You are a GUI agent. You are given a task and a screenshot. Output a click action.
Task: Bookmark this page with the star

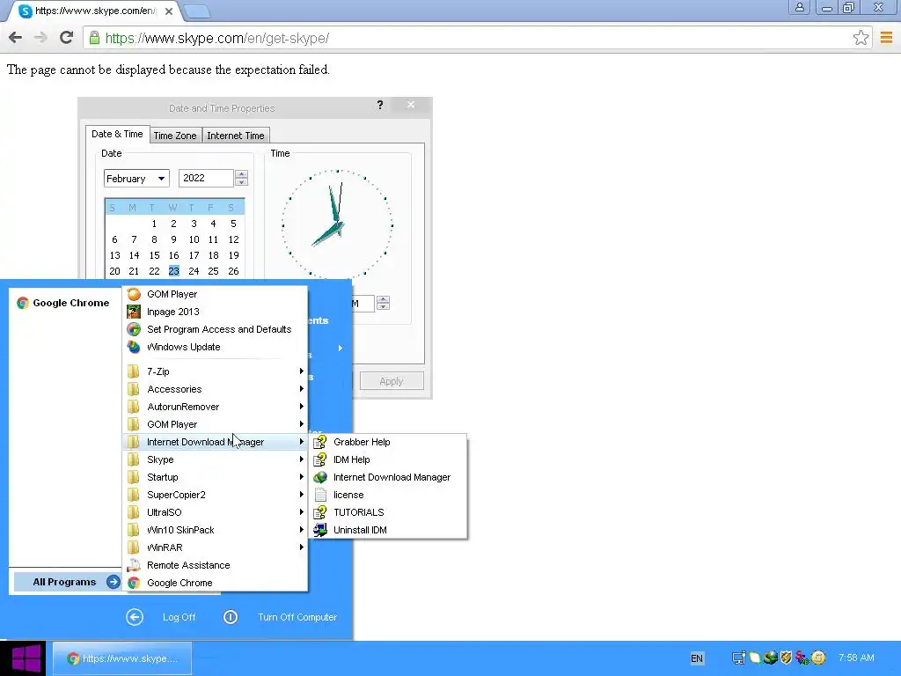[861, 38]
